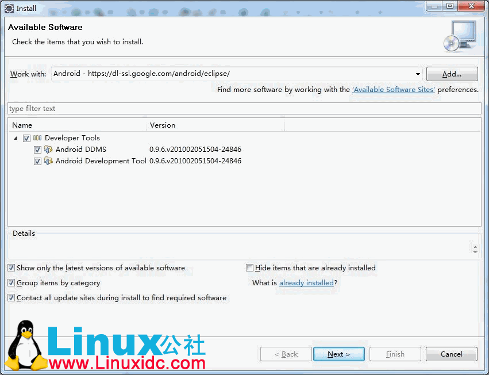Toggle Contact all update sites checkbox
This screenshot has width=489, height=375.
[x=11, y=298]
